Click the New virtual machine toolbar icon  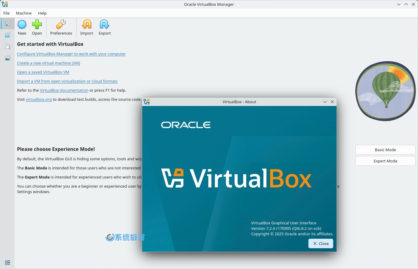[x=22, y=25]
